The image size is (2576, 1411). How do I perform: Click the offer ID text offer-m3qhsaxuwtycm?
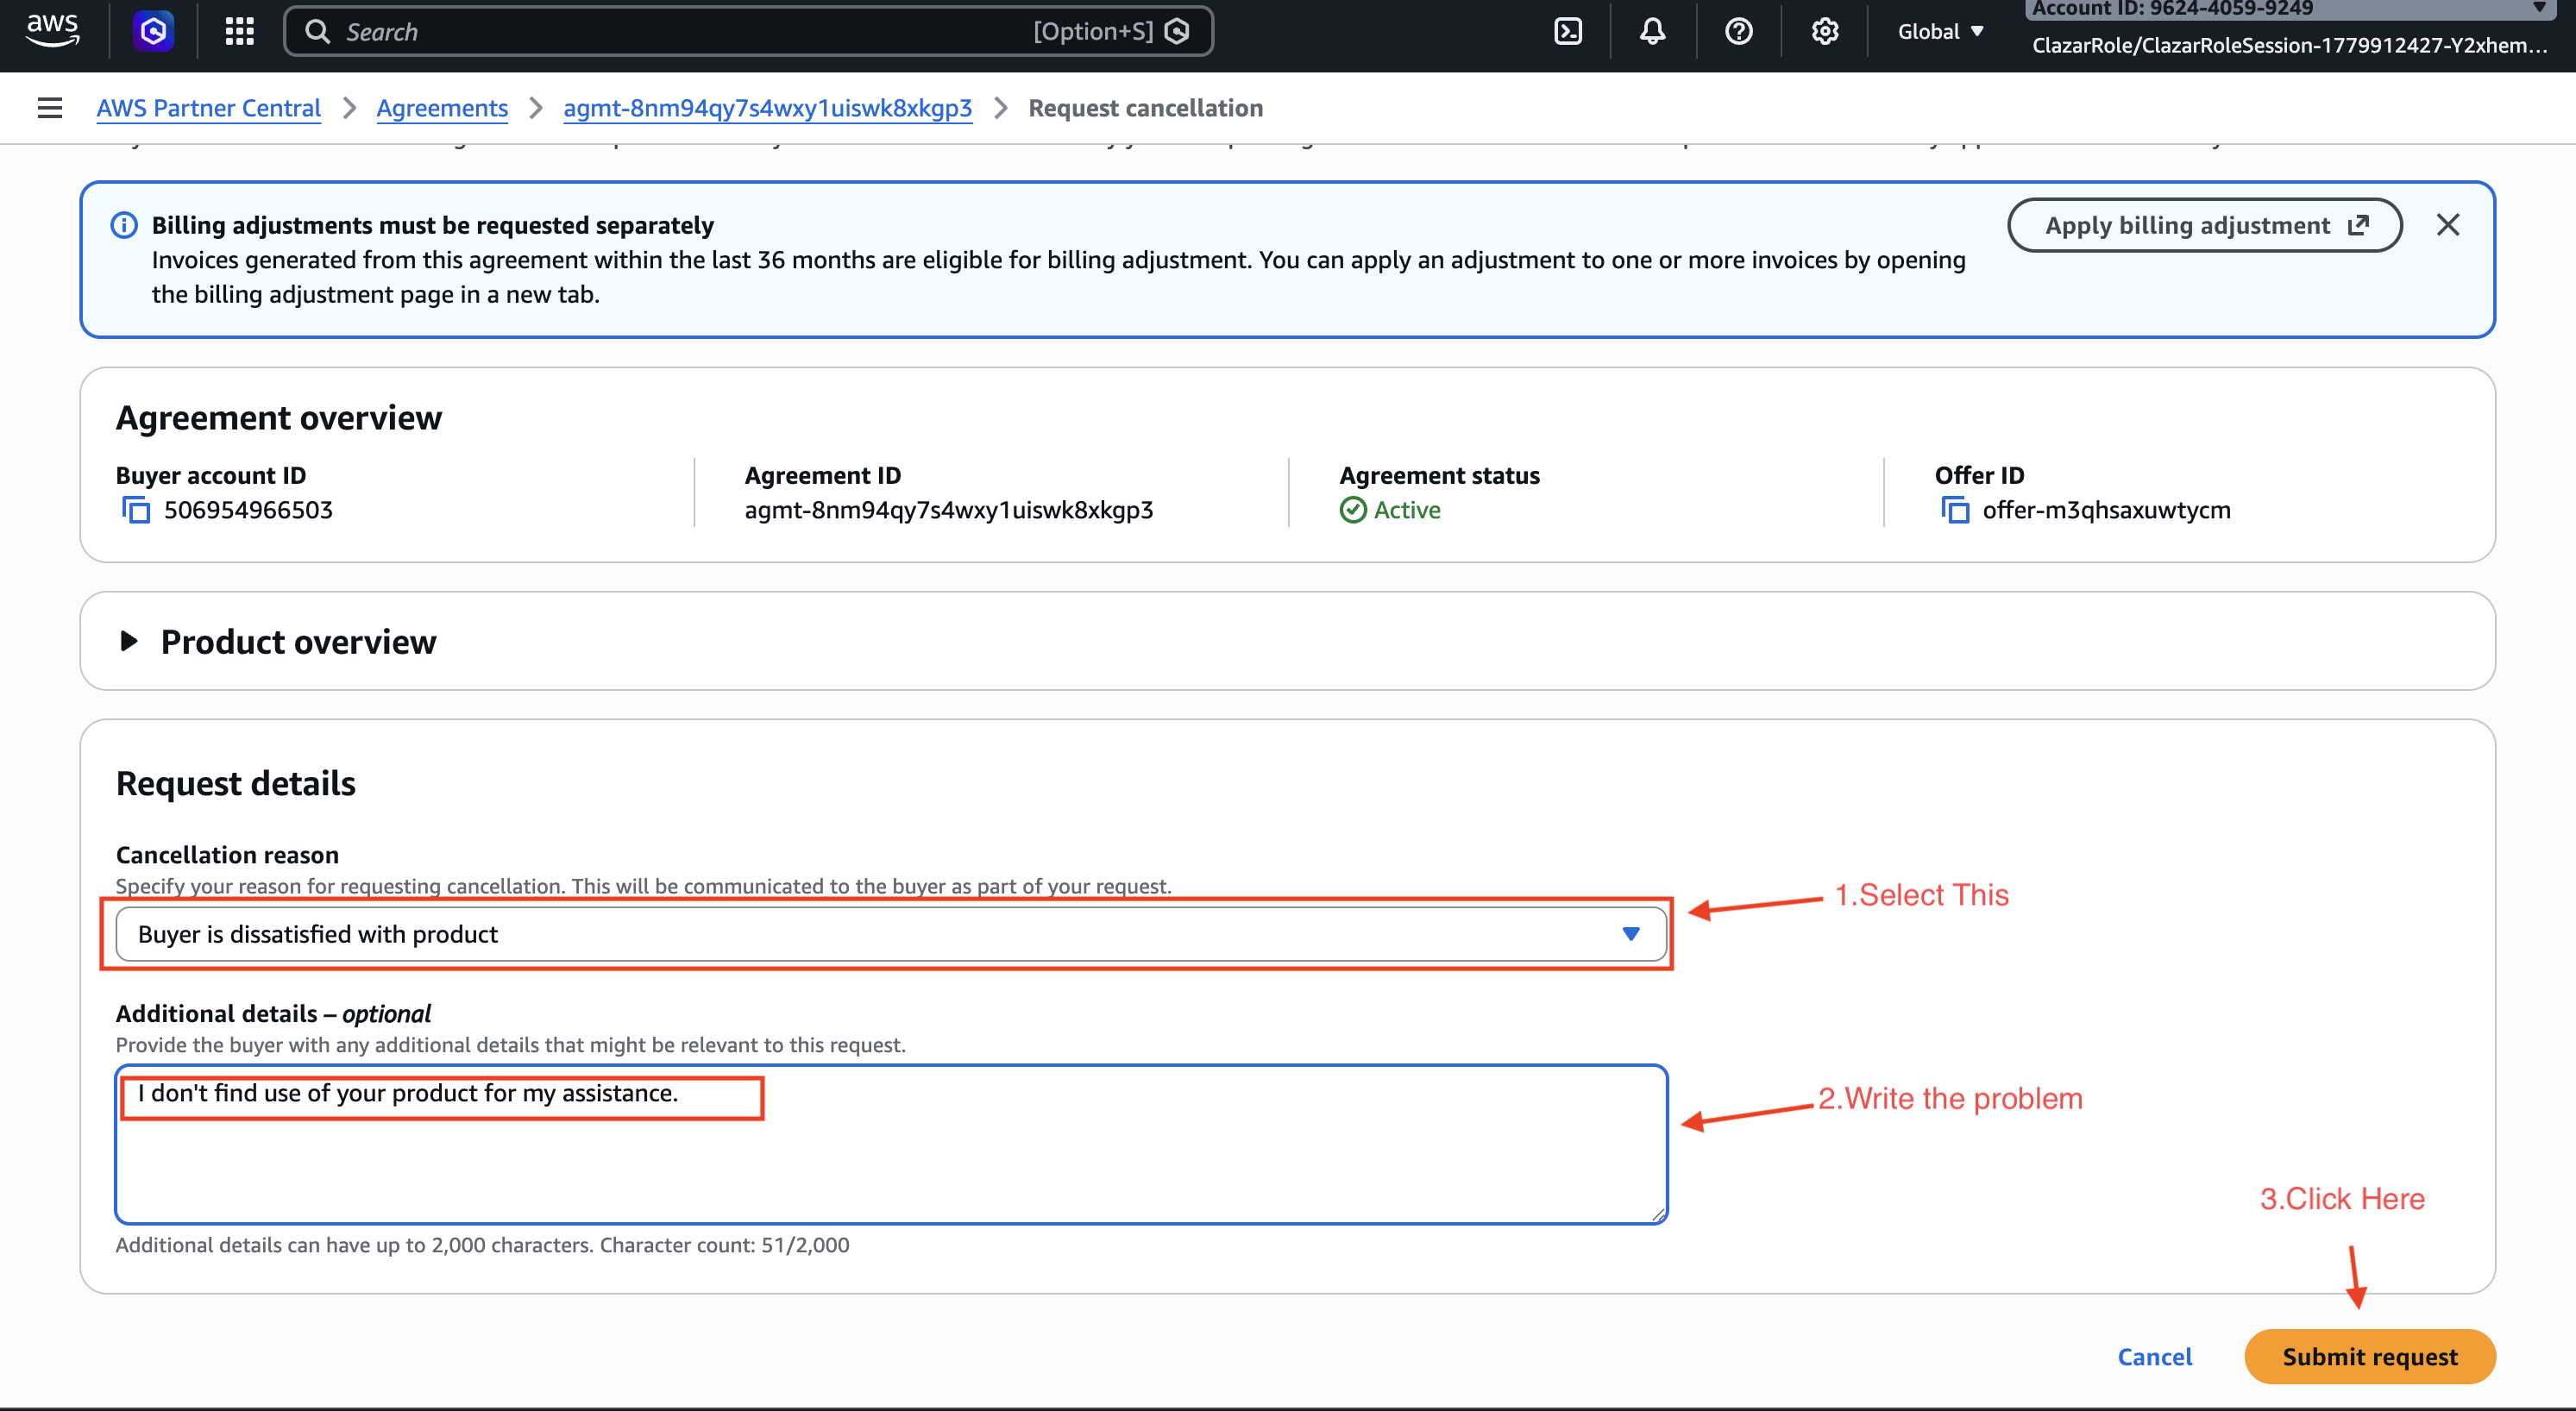coord(2106,510)
